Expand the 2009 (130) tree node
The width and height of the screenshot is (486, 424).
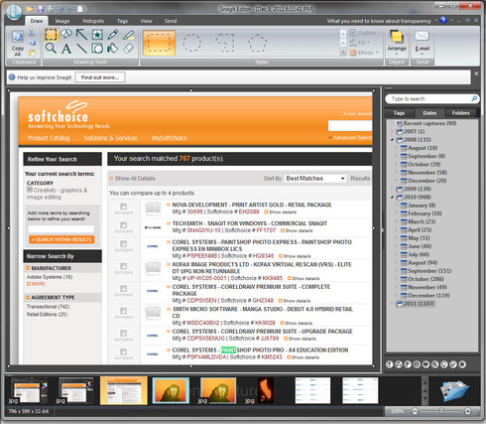pos(392,189)
